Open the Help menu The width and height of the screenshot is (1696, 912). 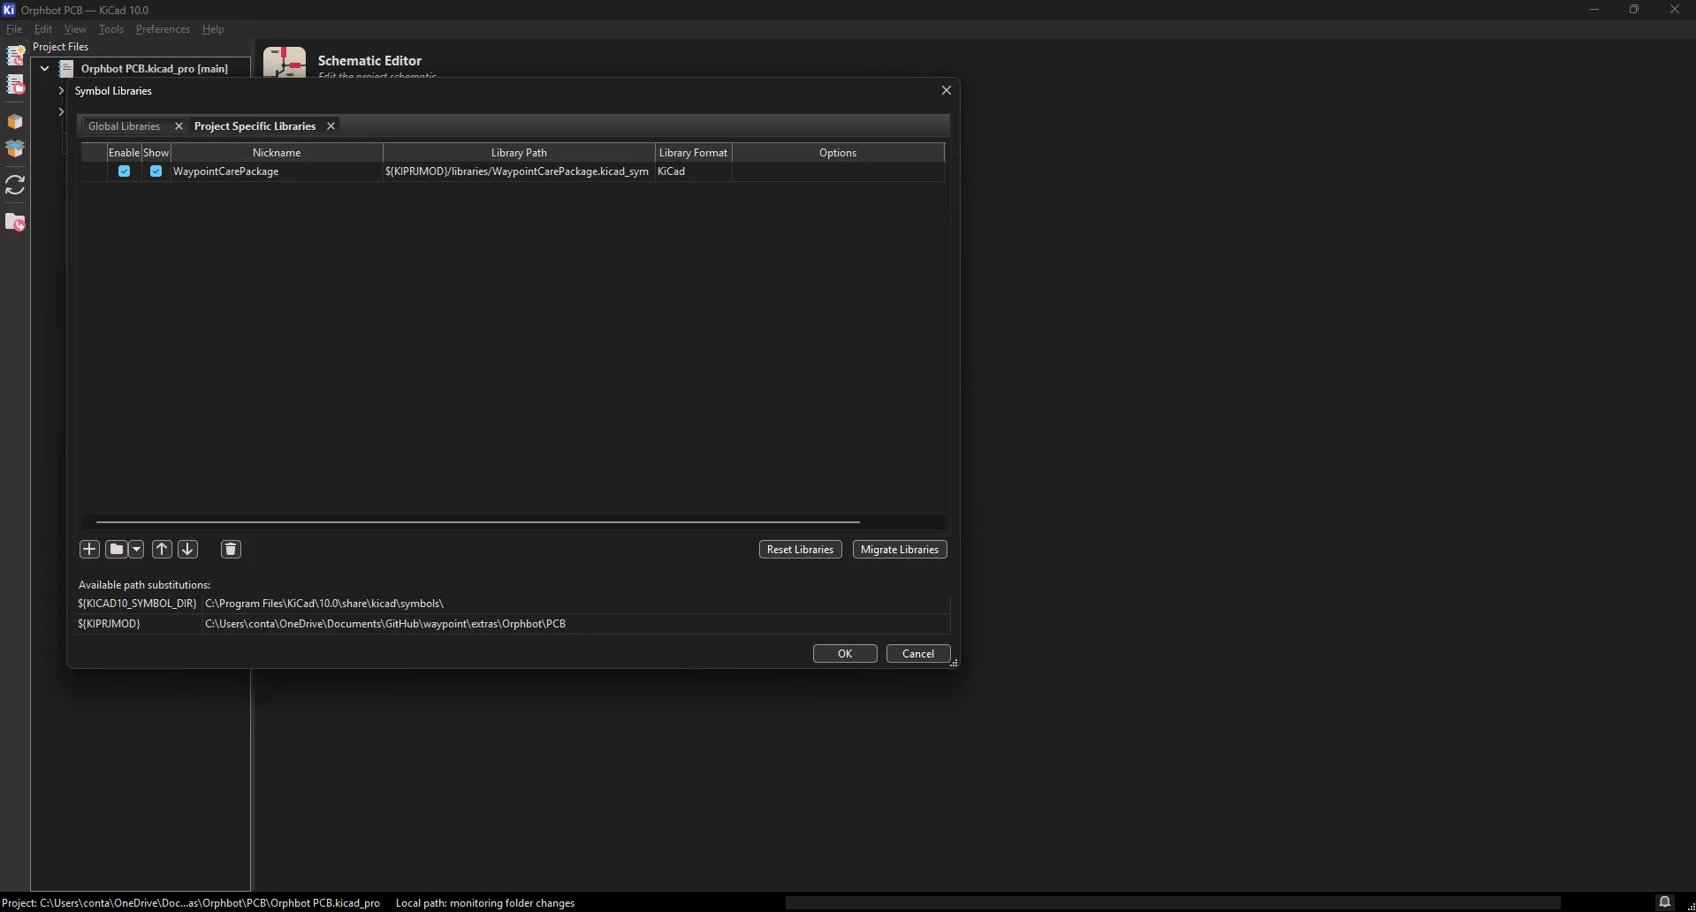(213, 29)
